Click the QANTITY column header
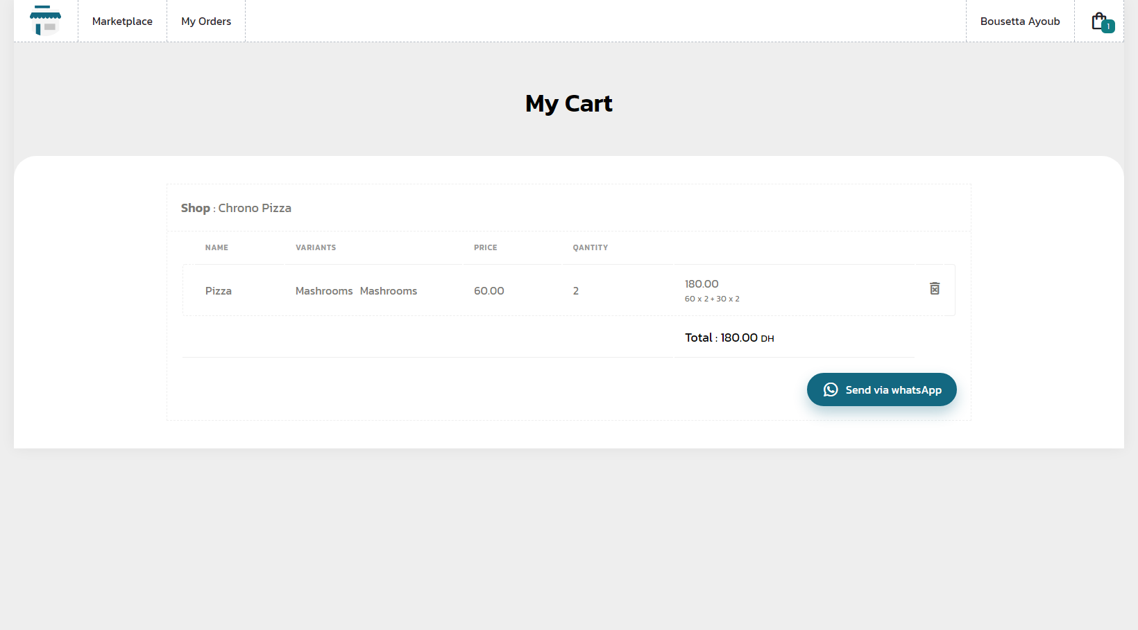 click(x=591, y=247)
